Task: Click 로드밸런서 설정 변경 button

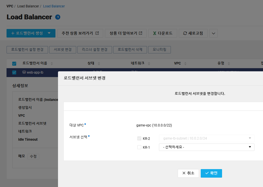Action: click(27, 50)
